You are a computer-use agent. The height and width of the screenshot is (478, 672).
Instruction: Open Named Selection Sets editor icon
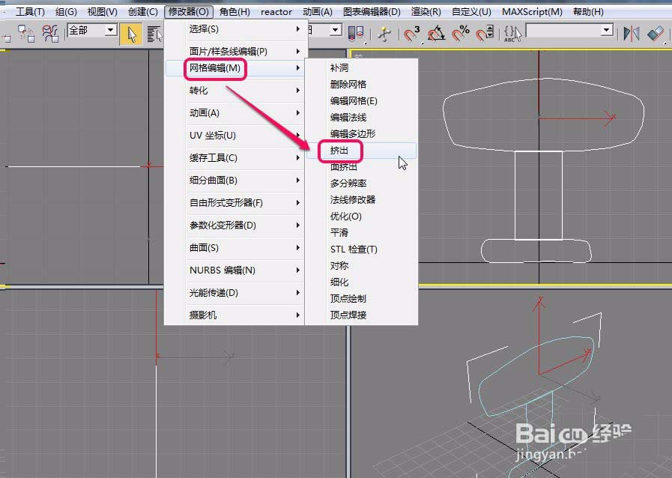pos(512,33)
